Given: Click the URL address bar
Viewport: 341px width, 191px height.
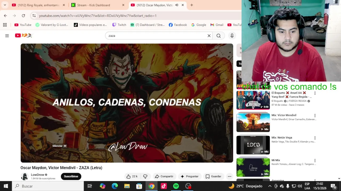Looking at the screenshot, I should point(136,16).
